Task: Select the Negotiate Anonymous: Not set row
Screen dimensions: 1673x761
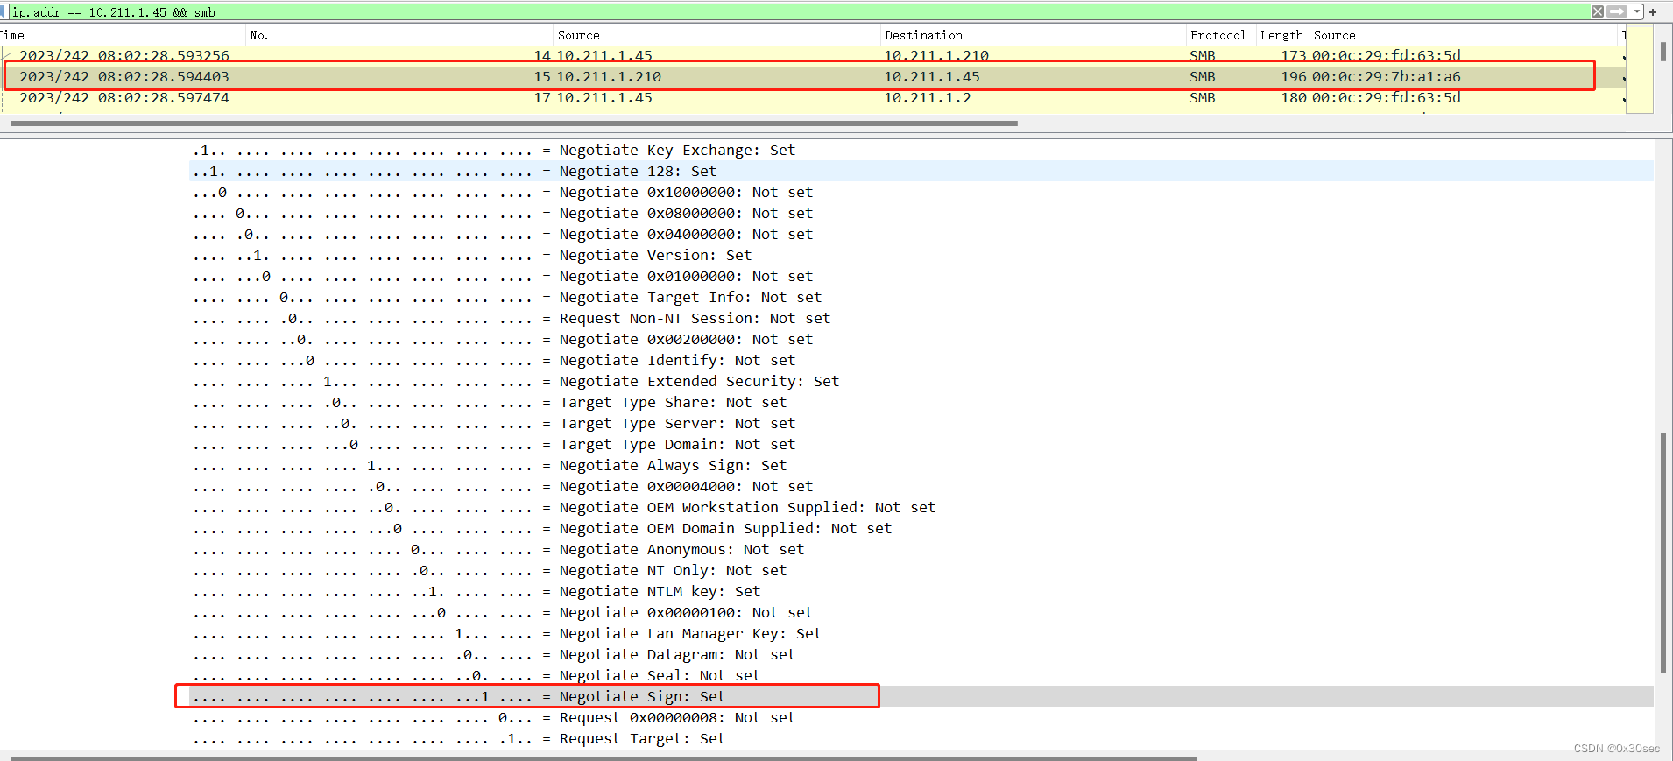Action: (921, 550)
